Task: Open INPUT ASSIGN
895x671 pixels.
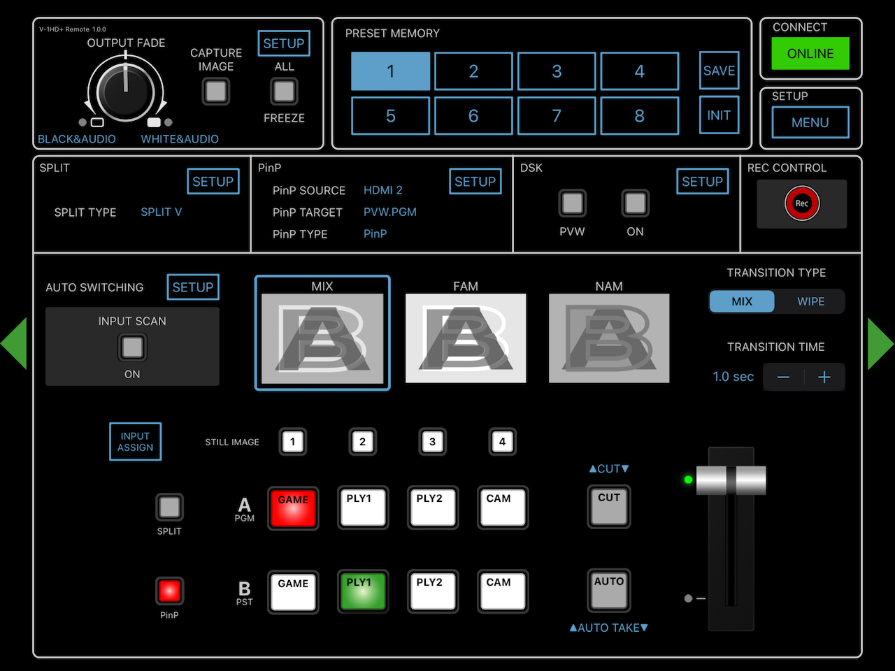Action: [136, 442]
